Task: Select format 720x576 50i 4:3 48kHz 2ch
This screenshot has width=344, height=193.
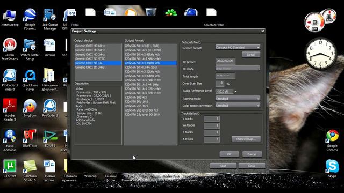Action: (x=150, y=63)
